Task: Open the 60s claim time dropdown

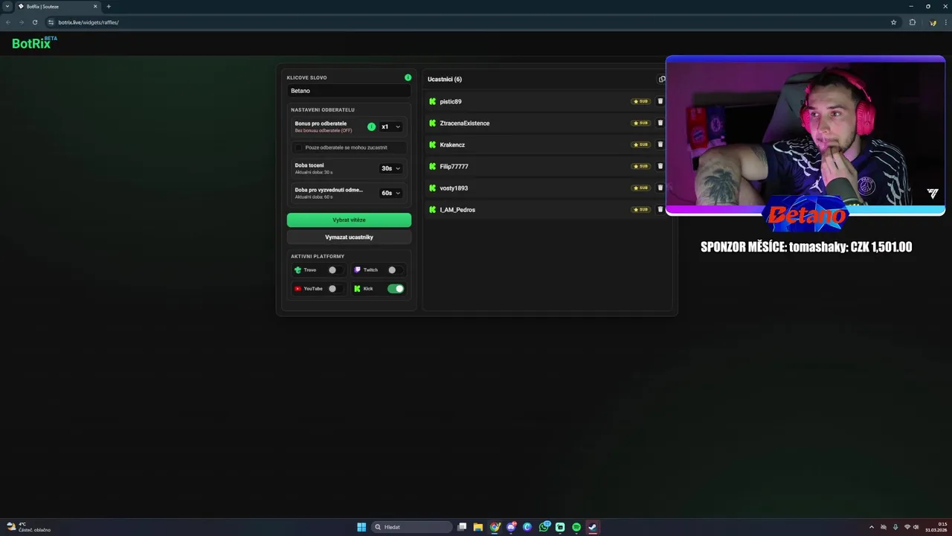Action: 390,193
